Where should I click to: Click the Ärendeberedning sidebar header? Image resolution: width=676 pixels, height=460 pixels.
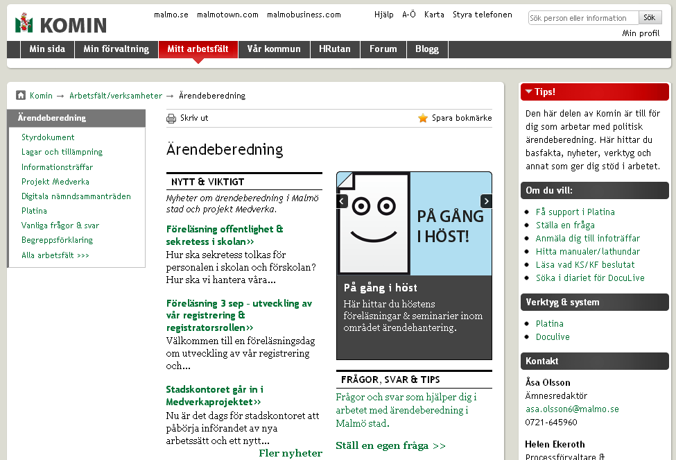click(x=77, y=118)
